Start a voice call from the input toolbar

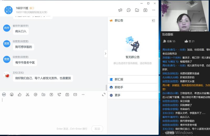pos(59,95)
